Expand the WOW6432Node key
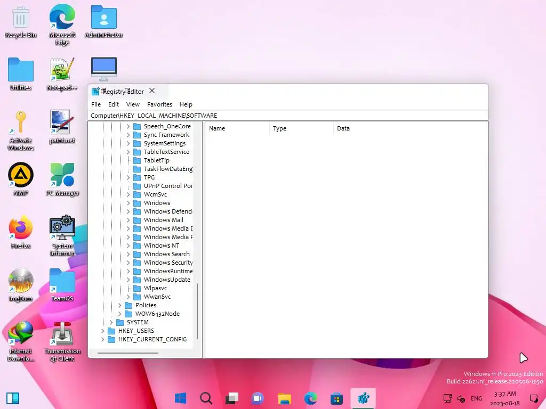The width and height of the screenshot is (546, 409). pos(119,314)
